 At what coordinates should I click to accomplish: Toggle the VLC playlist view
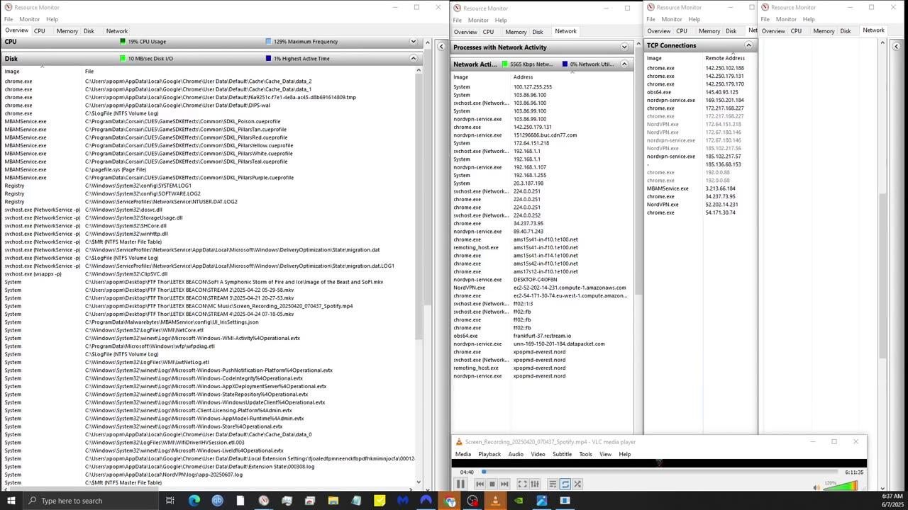(x=553, y=484)
